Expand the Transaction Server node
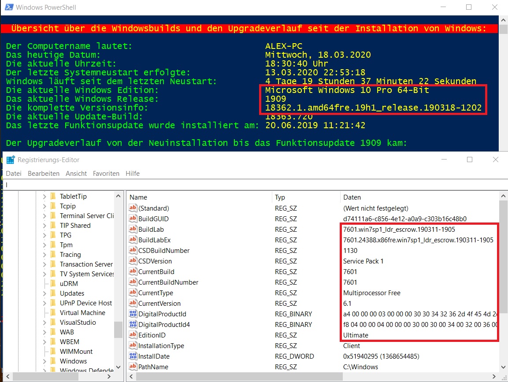Viewport: 508px width, 382px height. click(x=44, y=264)
